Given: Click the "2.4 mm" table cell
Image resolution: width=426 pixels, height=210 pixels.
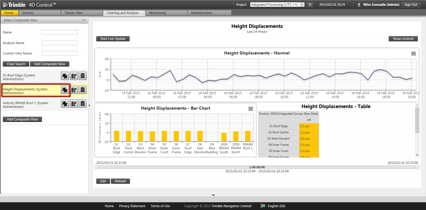Looking at the screenshot, I should pyautogui.click(x=309, y=145).
